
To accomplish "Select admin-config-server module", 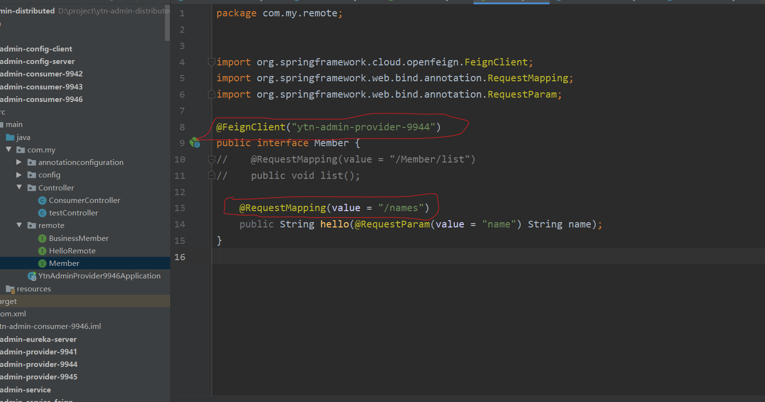I will click(38, 61).
